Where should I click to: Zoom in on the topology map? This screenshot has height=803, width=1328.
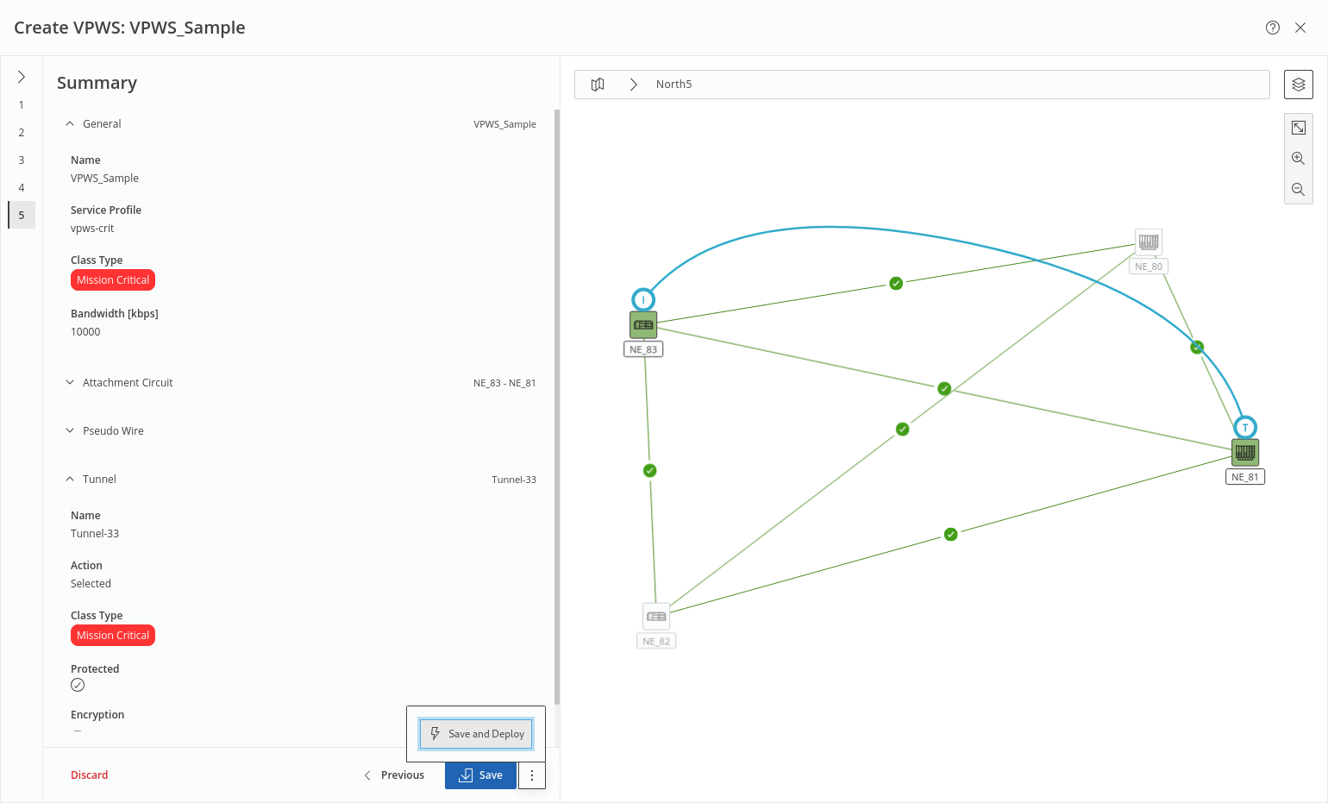pyautogui.click(x=1298, y=159)
